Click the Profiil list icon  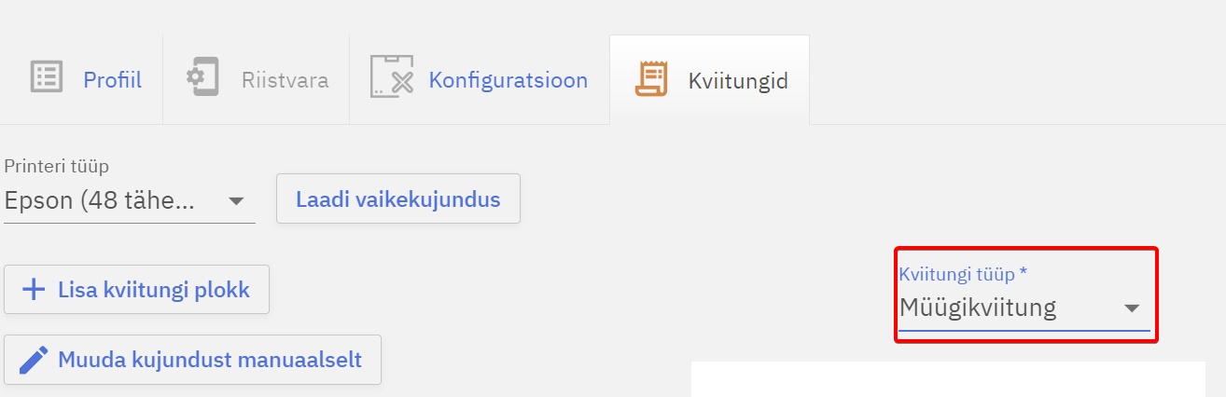click(x=46, y=77)
